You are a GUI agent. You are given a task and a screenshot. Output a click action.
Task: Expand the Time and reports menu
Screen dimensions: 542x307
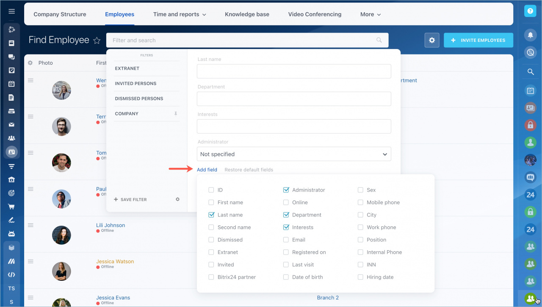click(x=180, y=14)
